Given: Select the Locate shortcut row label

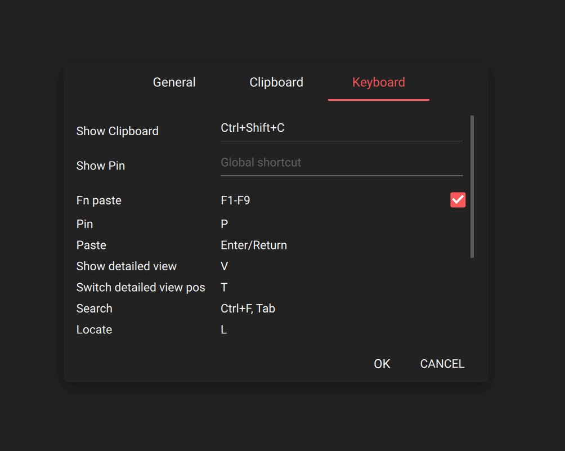Looking at the screenshot, I should click(x=94, y=330).
